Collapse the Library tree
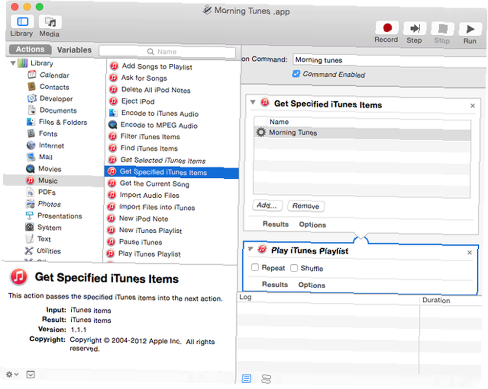Image resolution: width=488 pixels, height=389 pixels. (13, 63)
